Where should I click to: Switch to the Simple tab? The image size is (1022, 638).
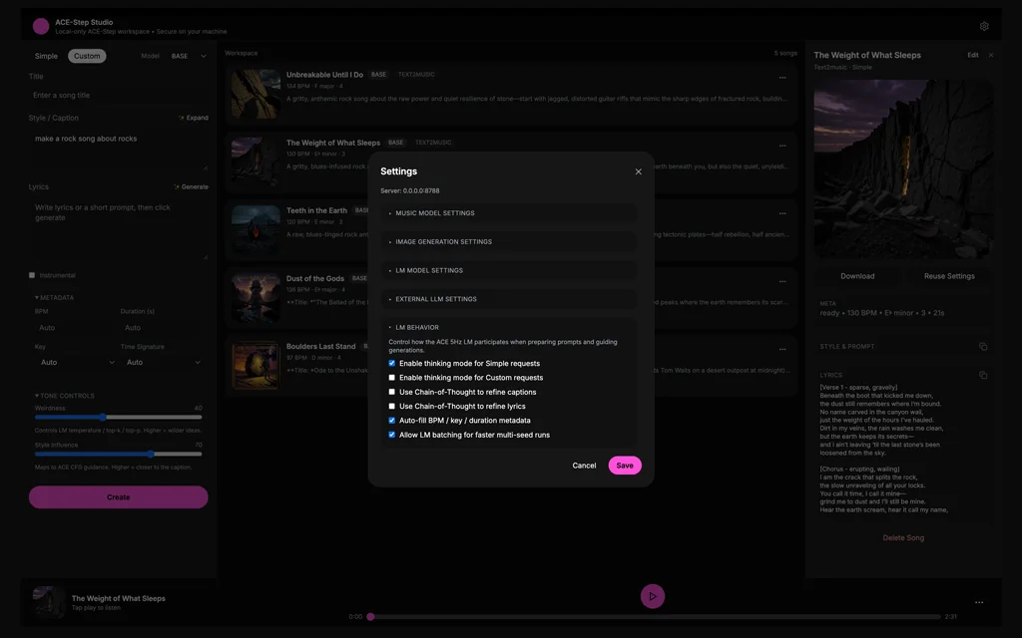click(46, 57)
